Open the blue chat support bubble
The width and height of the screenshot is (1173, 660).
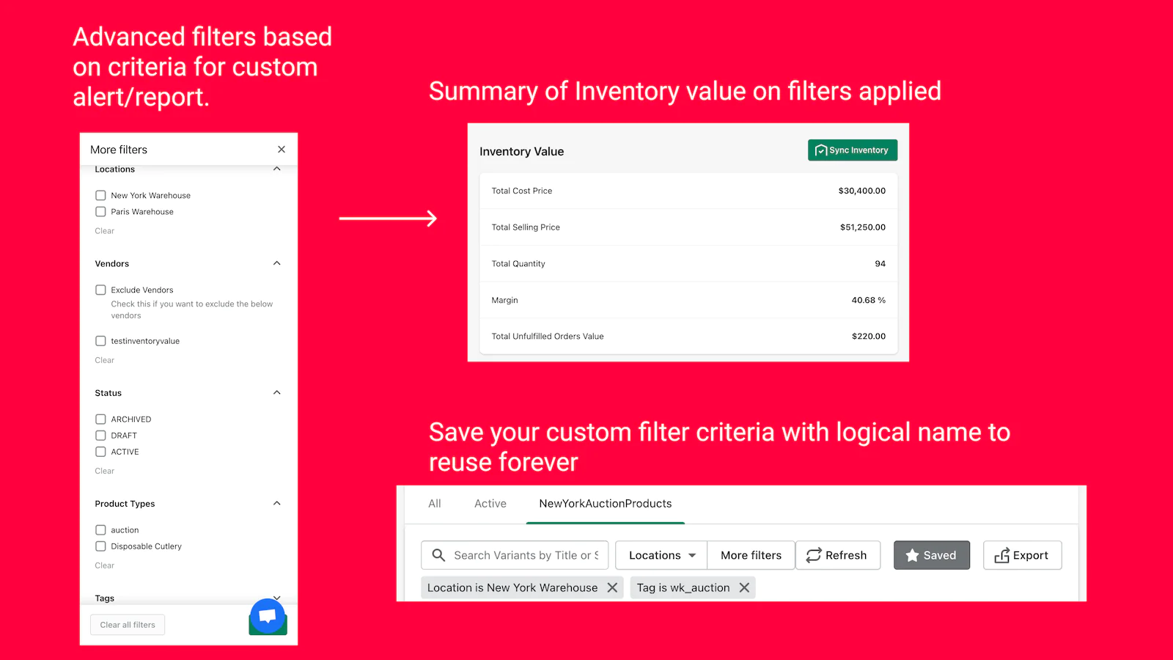[x=268, y=616]
